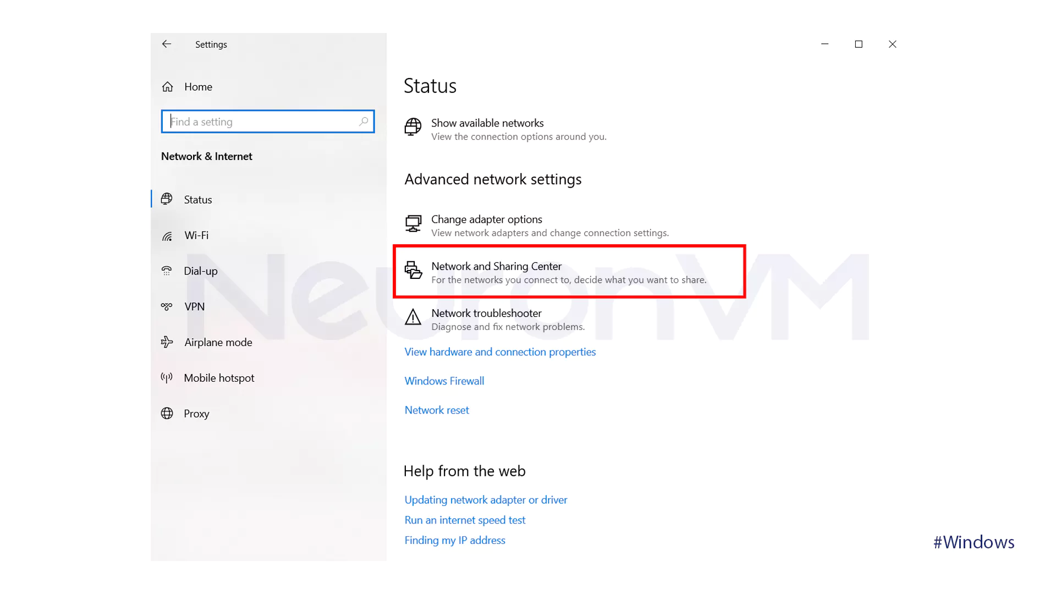Select the Home settings option
The width and height of the screenshot is (1056, 594).
point(198,86)
